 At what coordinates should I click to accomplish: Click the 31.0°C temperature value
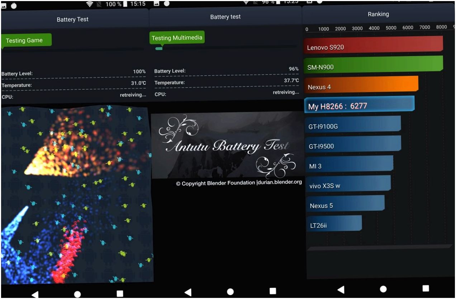138,83
